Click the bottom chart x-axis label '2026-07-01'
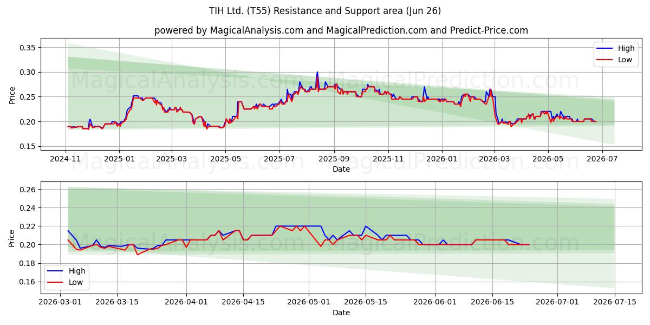Screen dimensions: 650x325 click(558, 303)
